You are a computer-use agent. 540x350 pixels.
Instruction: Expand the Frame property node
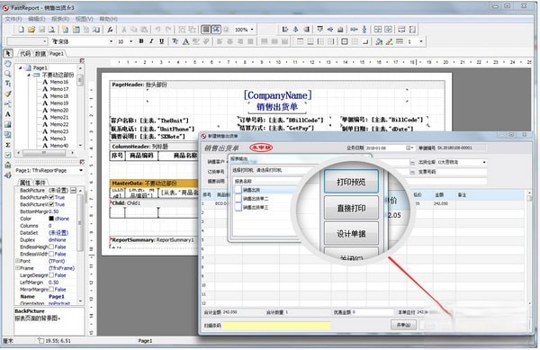coord(17,268)
